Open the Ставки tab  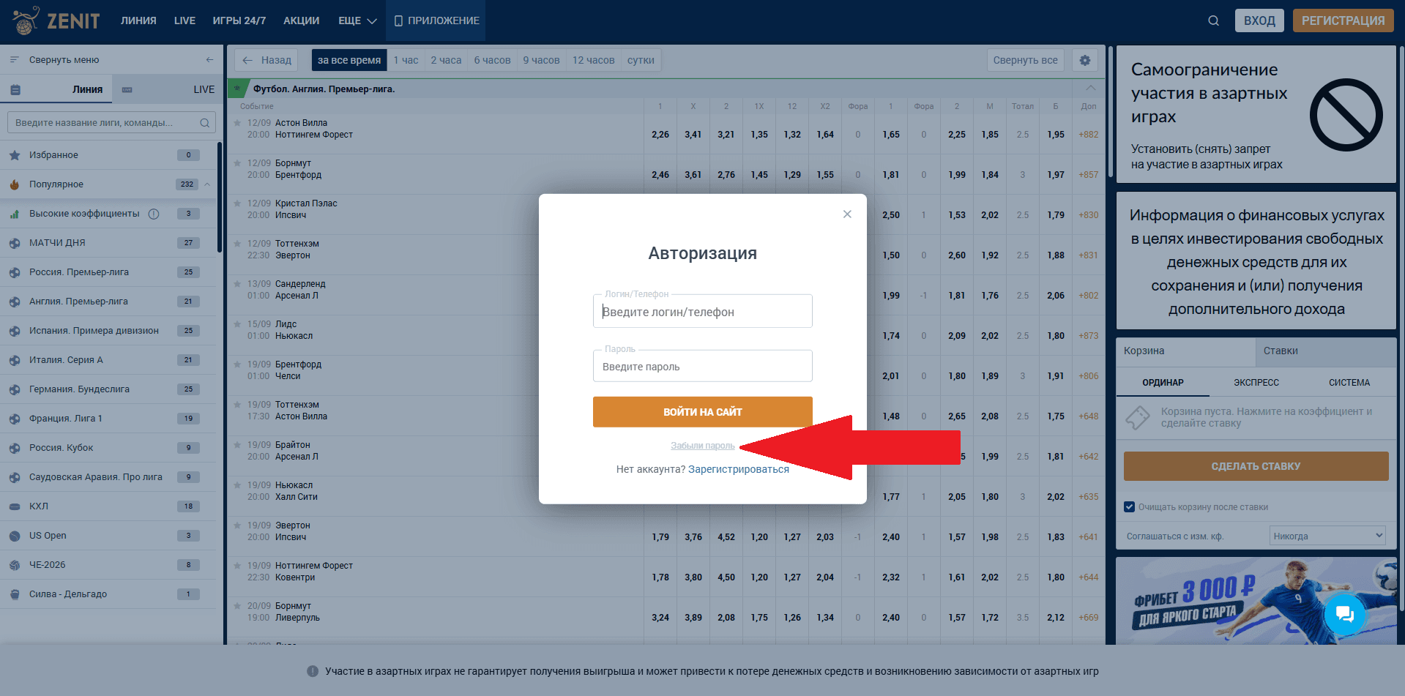pyautogui.click(x=1325, y=351)
